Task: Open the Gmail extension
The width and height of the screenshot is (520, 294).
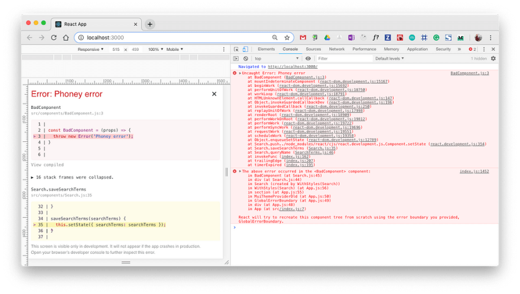Action: pos(303,37)
